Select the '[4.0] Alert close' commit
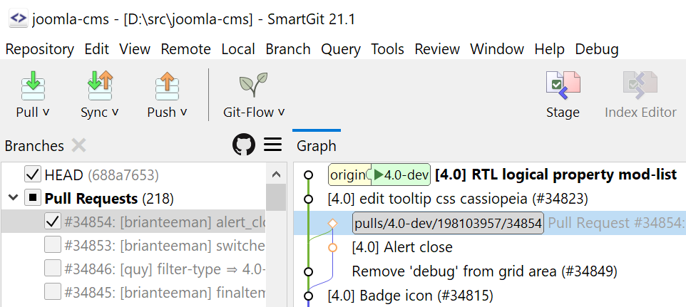The width and height of the screenshot is (686, 307). tap(402, 247)
